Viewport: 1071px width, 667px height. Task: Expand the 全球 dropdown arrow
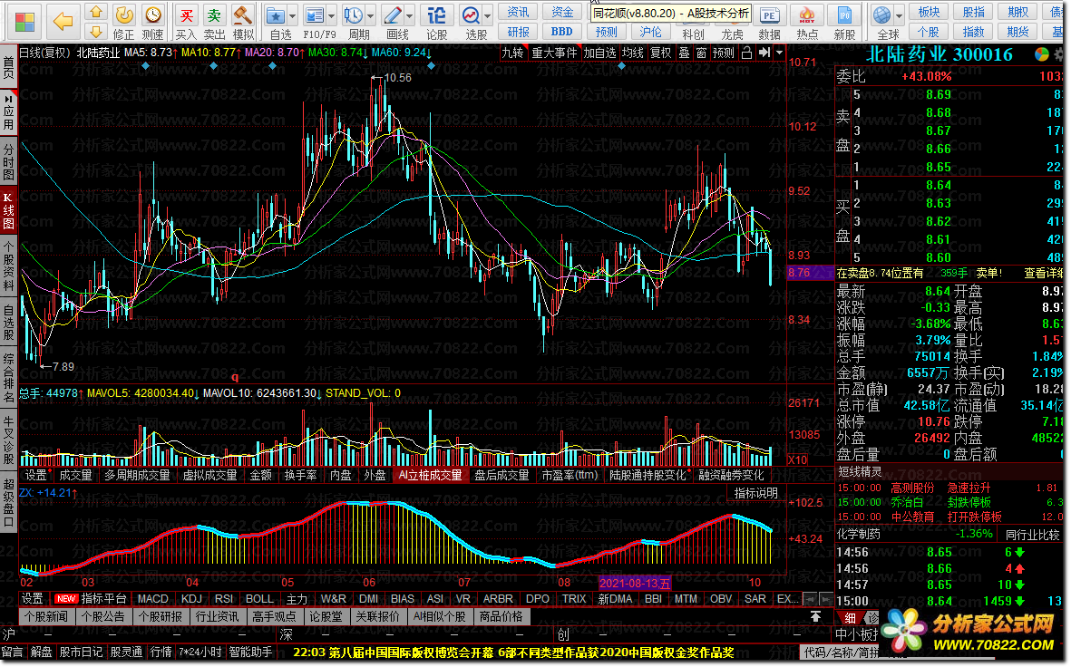[x=899, y=15]
